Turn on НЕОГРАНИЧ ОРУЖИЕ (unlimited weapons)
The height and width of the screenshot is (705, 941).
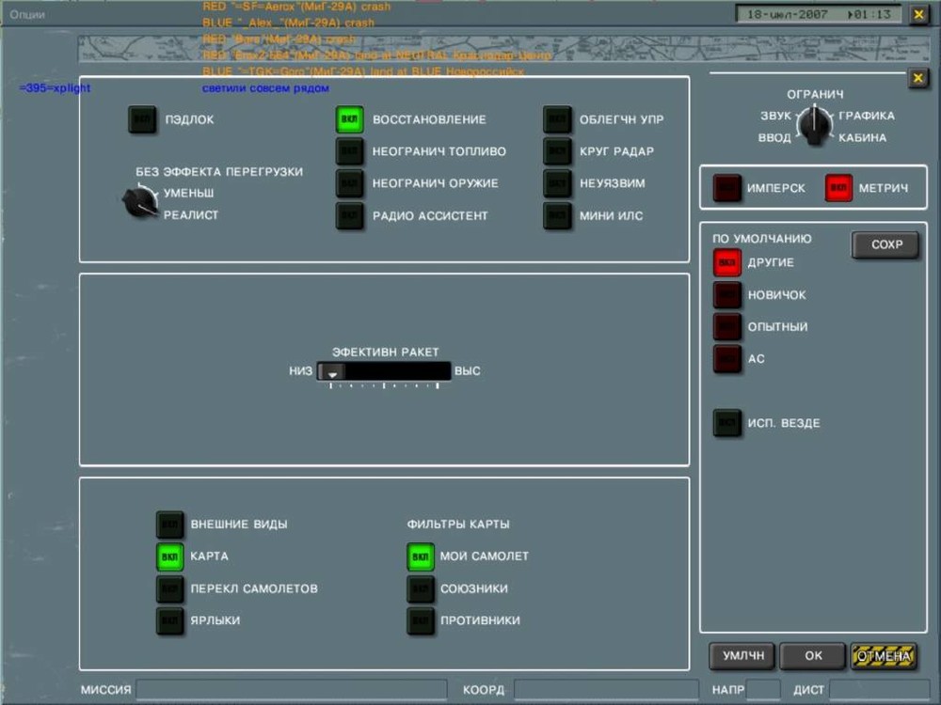click(x=348, y=182)
